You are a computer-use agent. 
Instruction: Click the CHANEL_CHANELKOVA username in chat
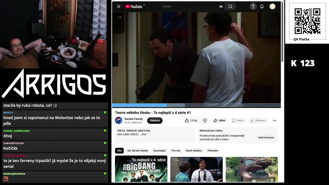click(x=16, y=131)
